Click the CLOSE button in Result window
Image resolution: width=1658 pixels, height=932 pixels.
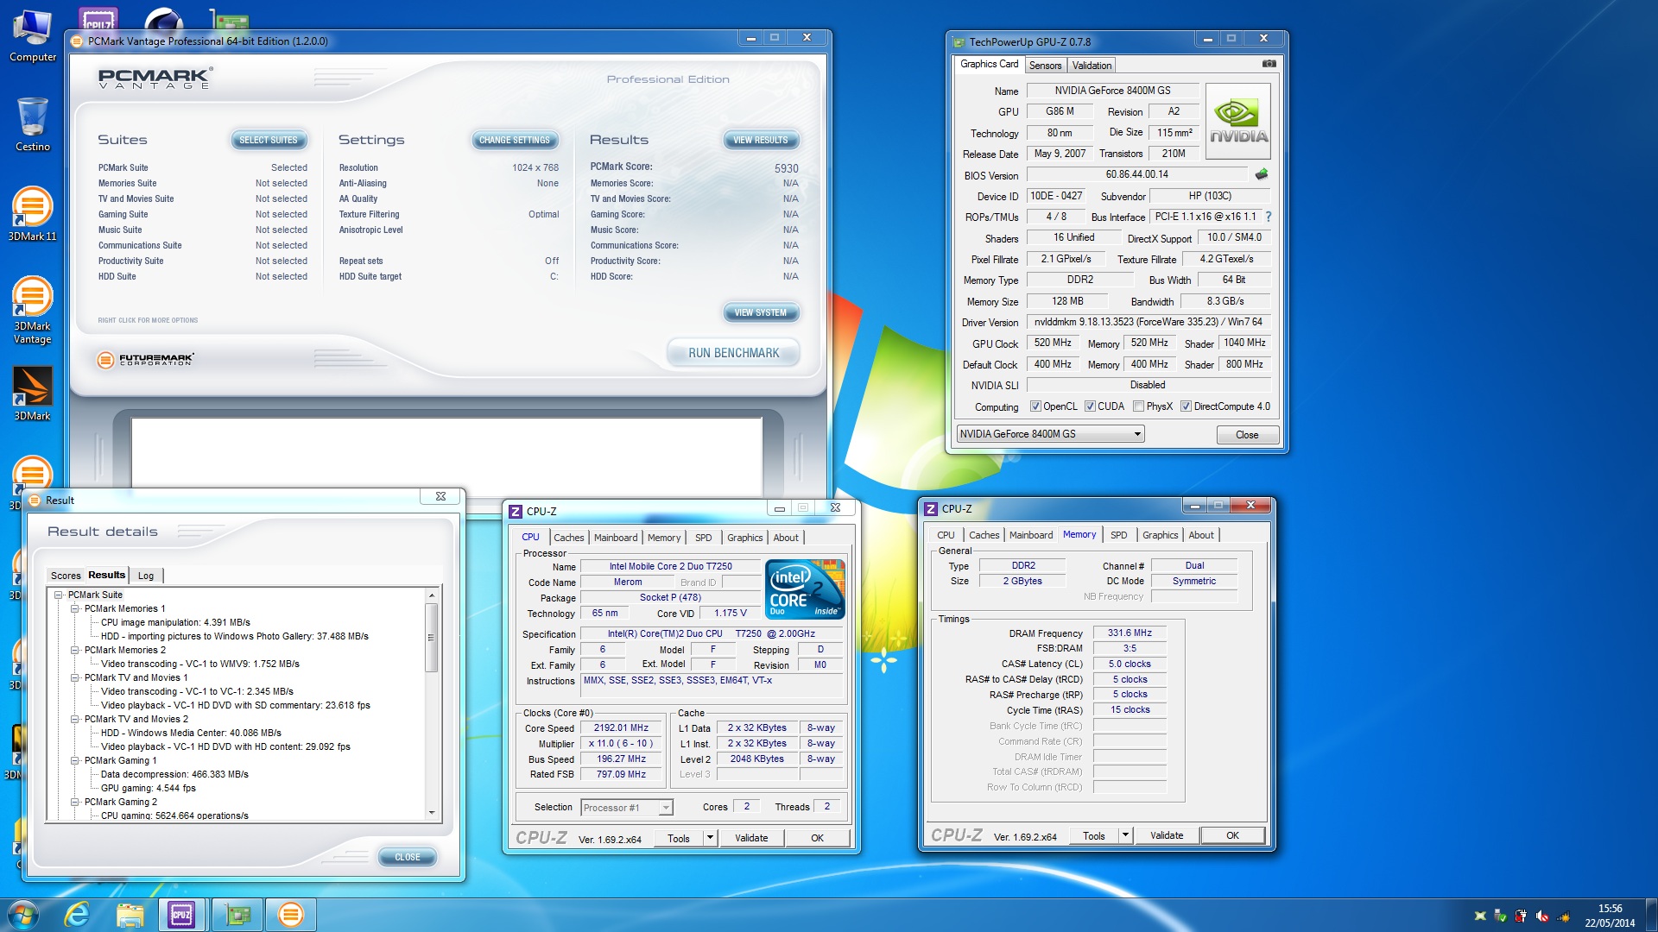[x=408, y=857]
